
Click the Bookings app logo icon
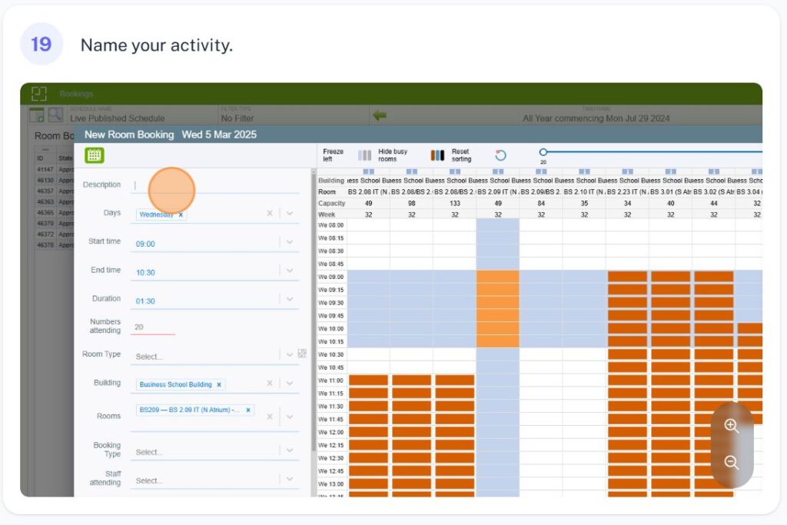[38, 94]
